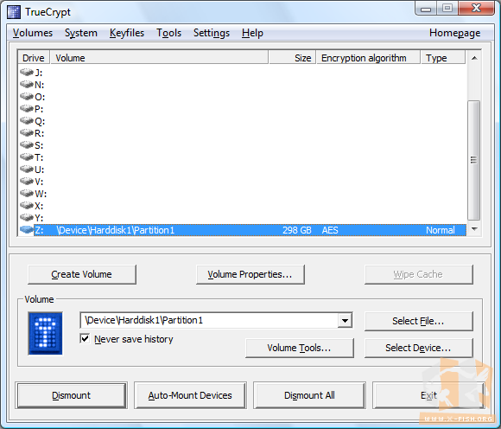This screenshot has height=429, width=501.
Task: Choose the W: drive slot icon
Action: [x=27, y=194]
